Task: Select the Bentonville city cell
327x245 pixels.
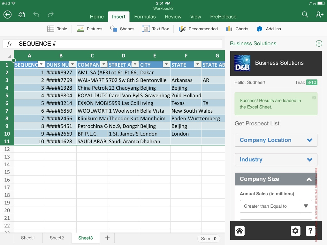Action: pyautogui.click(x=155, y=80)
